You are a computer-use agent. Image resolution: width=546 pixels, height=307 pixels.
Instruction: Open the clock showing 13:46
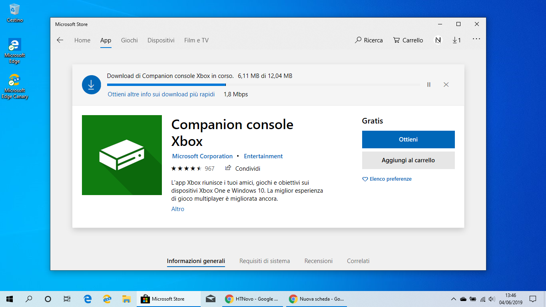pos(510,299)
